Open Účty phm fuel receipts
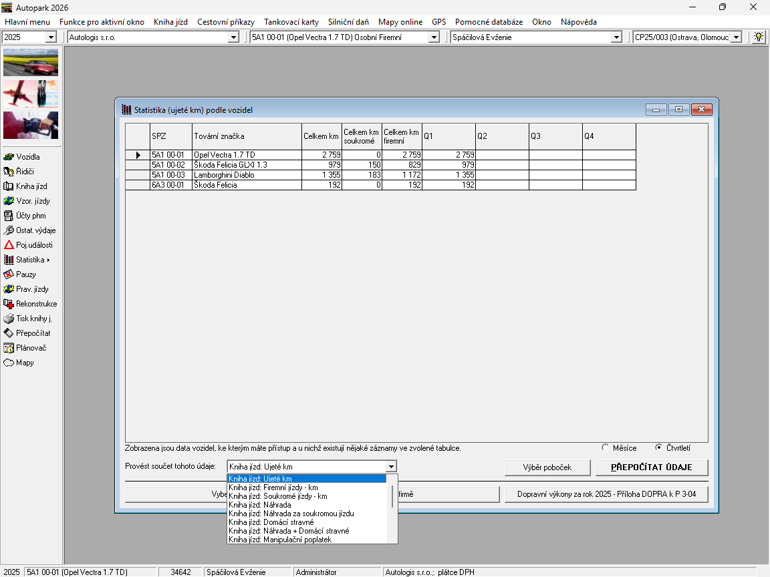 point(30,216)
